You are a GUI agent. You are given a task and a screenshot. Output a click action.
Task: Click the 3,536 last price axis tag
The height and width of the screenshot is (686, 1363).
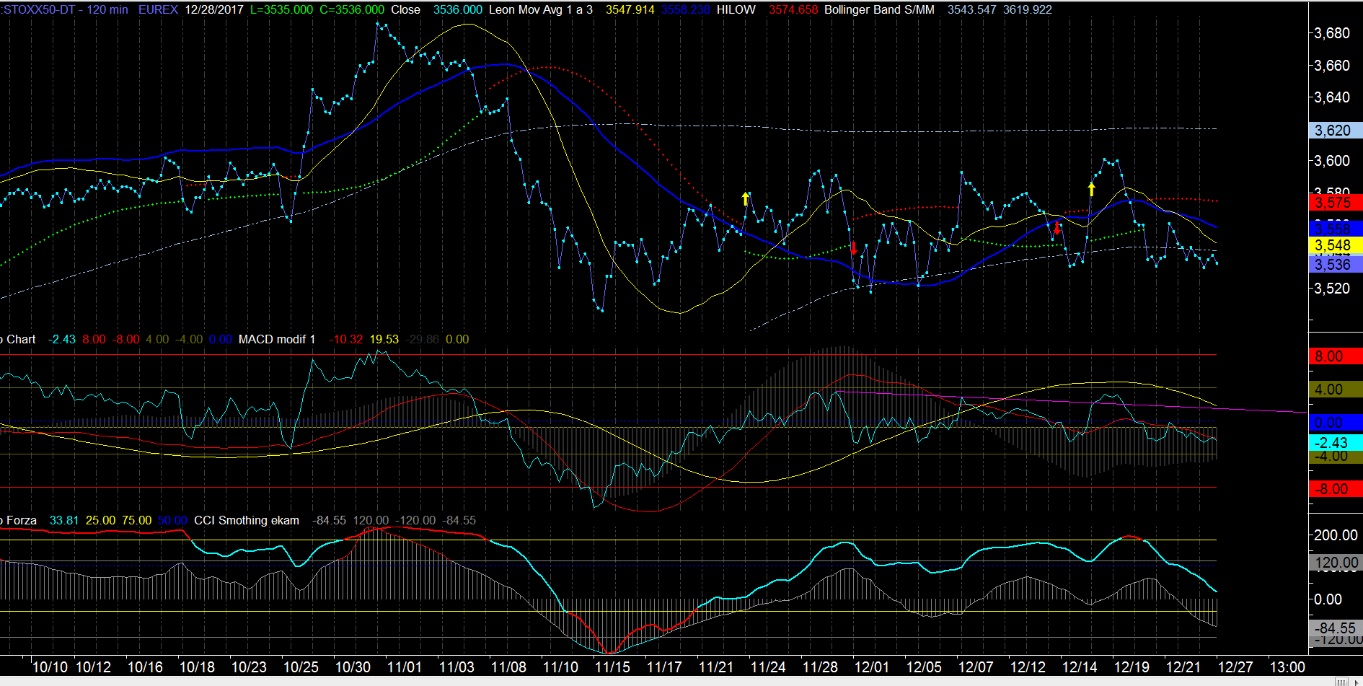[x=1335, y=264]
